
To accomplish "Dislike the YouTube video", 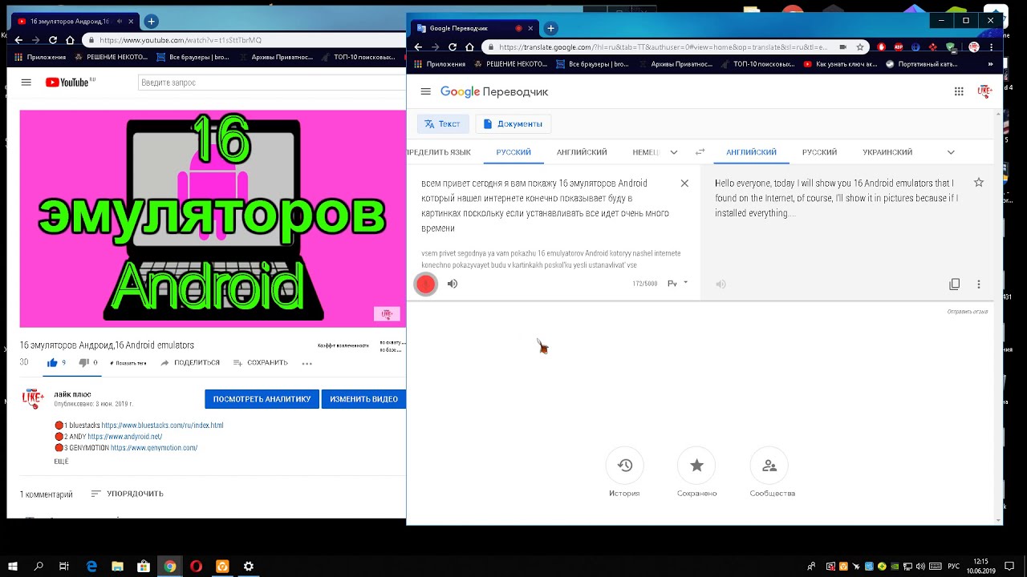I will coord(88,363).
